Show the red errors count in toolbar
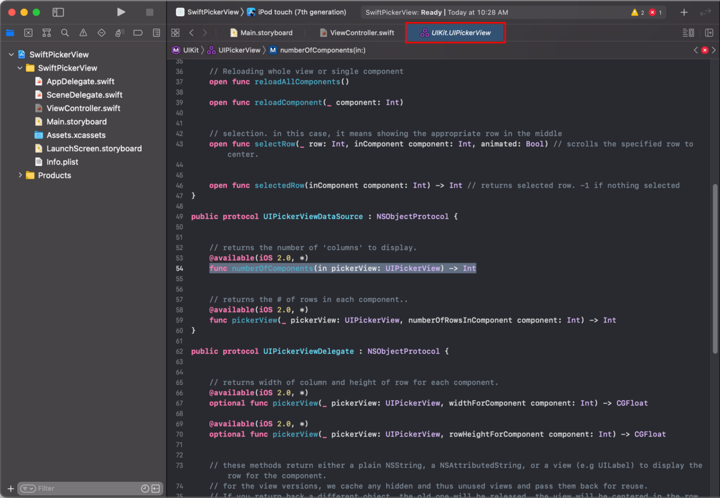The width and height of the screenshot is (720, 498). (656, 12)
